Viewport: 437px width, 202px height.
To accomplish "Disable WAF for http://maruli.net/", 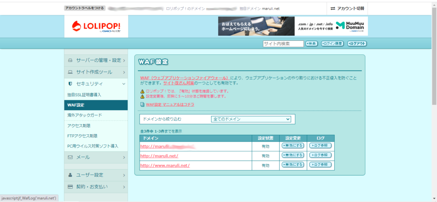I will [x=293, y=155].
